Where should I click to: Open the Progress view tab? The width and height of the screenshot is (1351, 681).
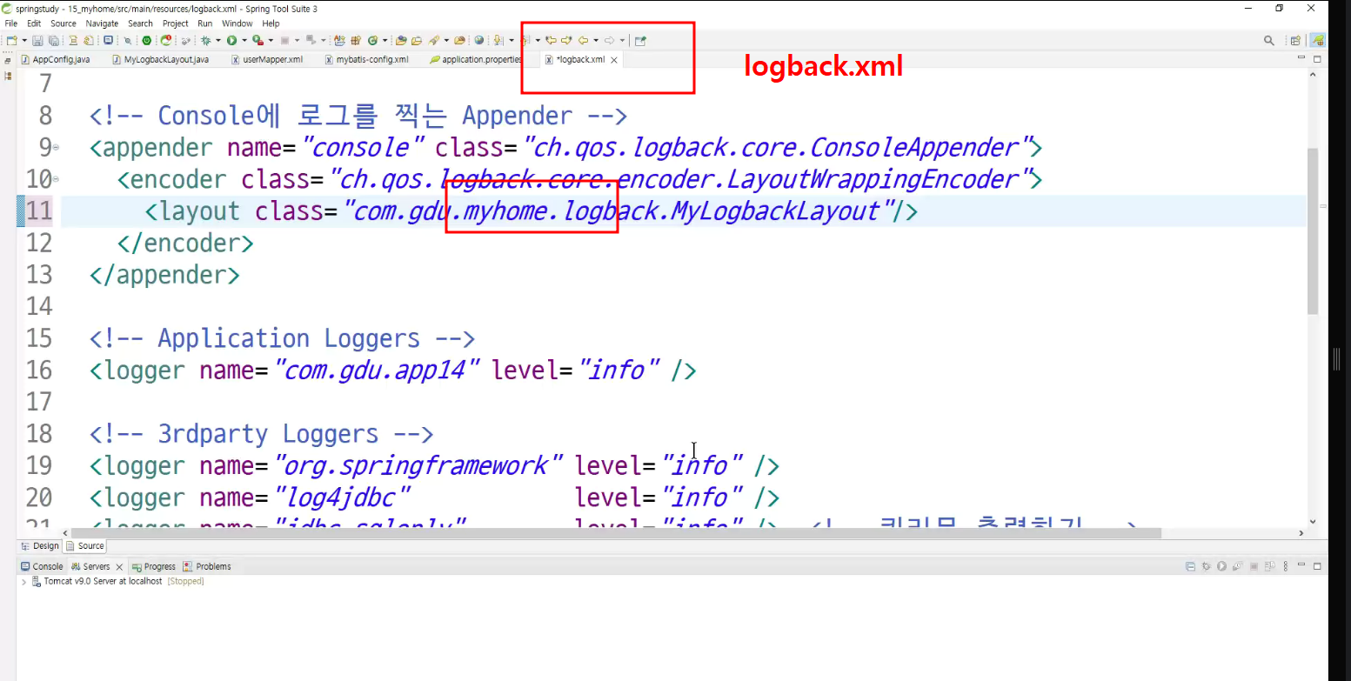(x=153, y=566)
